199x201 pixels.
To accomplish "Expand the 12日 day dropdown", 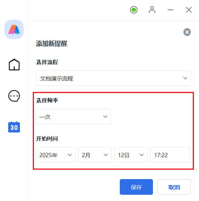I will pyautogui.click(x=131, y=155).
